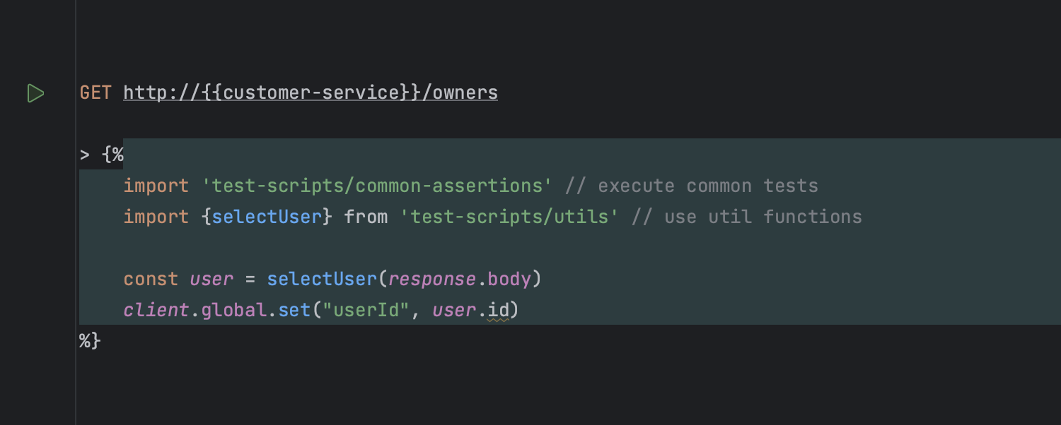Click the '// use util functions' comment
1061x425 pixels.
[x=746, y=217]
